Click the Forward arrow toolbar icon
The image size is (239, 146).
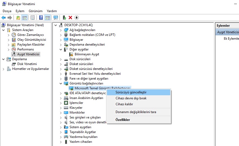point(9,18)
